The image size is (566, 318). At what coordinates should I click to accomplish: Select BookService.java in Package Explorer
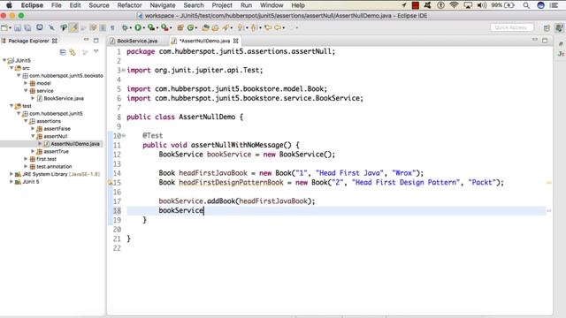[x=64, y=98]
